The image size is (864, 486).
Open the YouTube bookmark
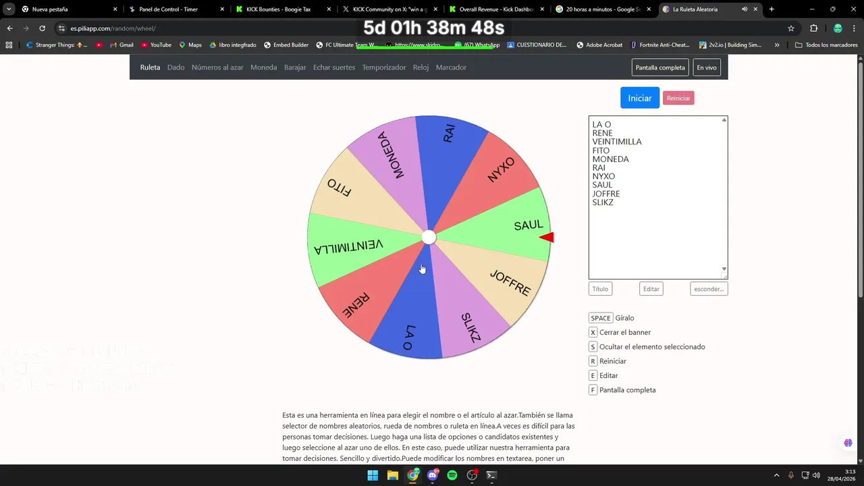[x=156, y=45]
